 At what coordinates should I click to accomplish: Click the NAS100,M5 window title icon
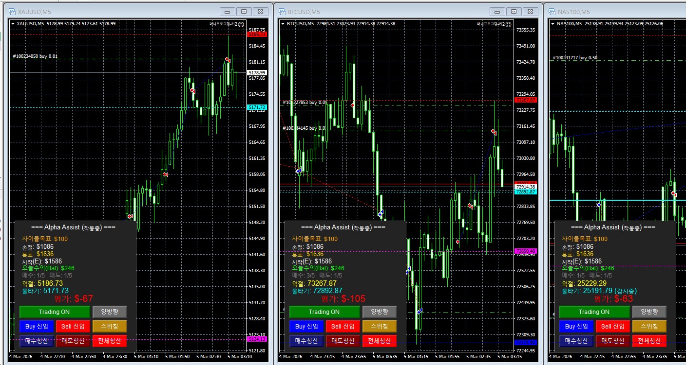coord(552,12)
